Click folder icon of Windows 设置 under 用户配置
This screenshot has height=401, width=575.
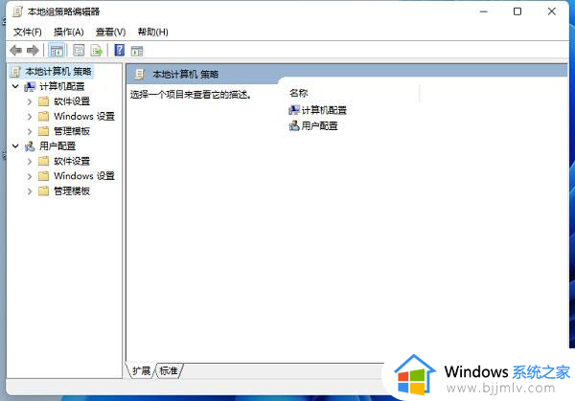(44, 176)
